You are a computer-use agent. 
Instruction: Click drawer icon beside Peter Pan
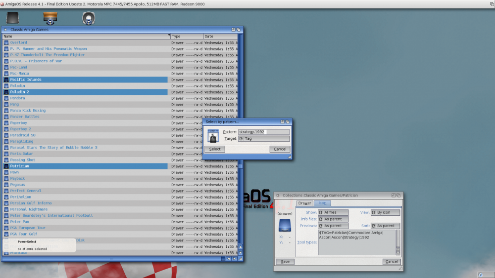(x=6, y=222)
